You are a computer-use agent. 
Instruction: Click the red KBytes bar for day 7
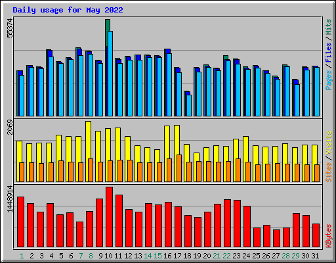[x=80, y=235]
